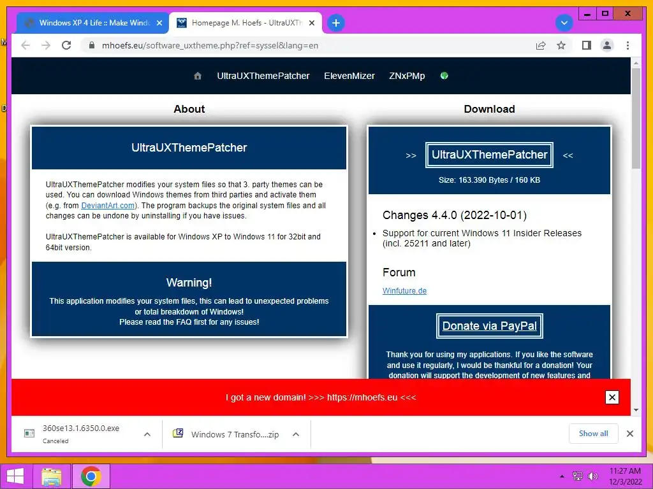
Task: Follow the DeviantArt.com link
Action: click(x=108, y=206)
